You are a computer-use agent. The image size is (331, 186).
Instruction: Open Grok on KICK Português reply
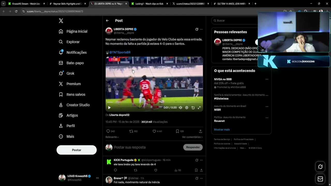click(197, 160)
